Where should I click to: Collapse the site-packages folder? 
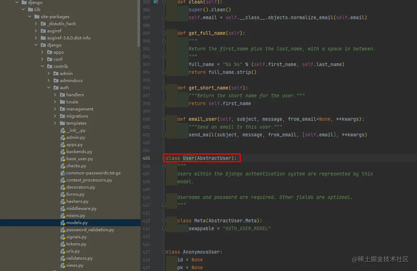click(29, 17)
